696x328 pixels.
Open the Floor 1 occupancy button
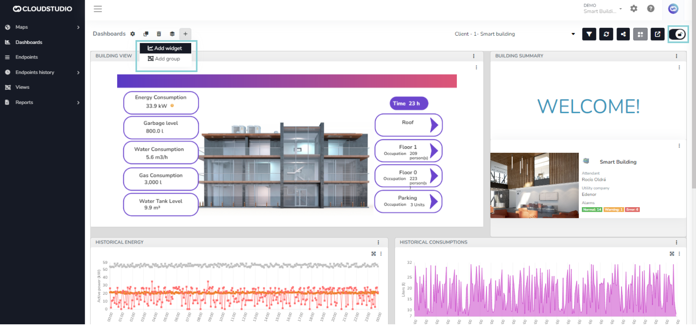pyautogui.click(x=408, y=151)
